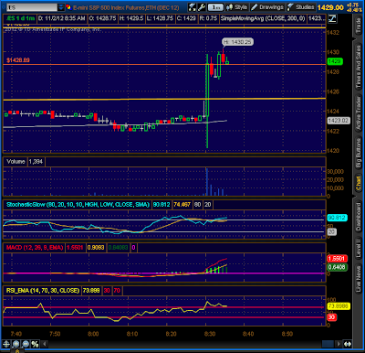Toggle the percent scale icon
The width and height of the screenshot is (365, 353).
[x=36, y=344]
